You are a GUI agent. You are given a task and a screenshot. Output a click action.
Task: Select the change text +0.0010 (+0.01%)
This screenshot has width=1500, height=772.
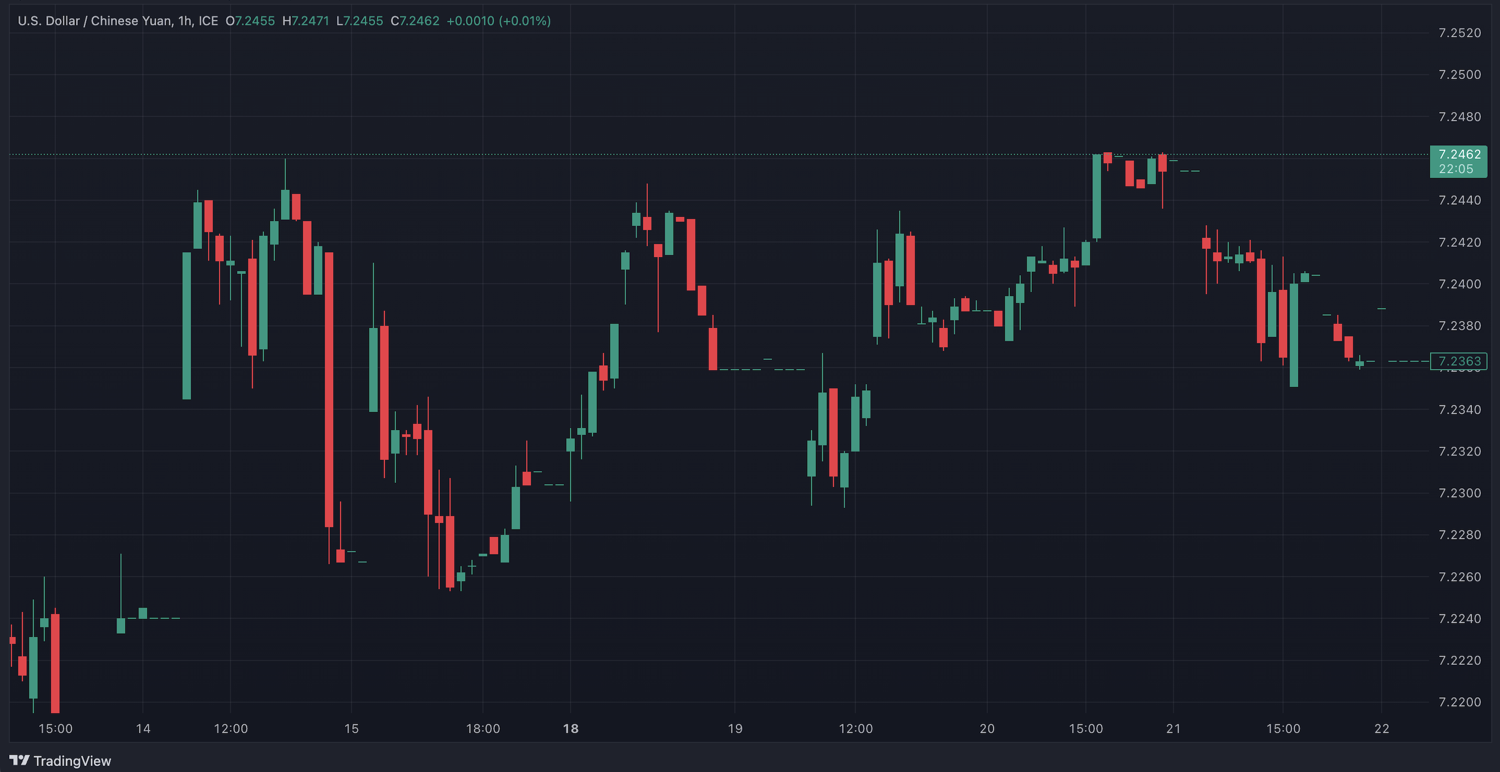(x=498, y=21)
